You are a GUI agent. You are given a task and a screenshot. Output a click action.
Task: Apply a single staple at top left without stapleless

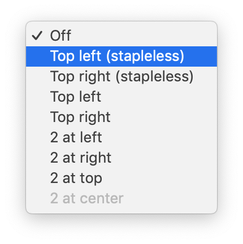[121, 97]
